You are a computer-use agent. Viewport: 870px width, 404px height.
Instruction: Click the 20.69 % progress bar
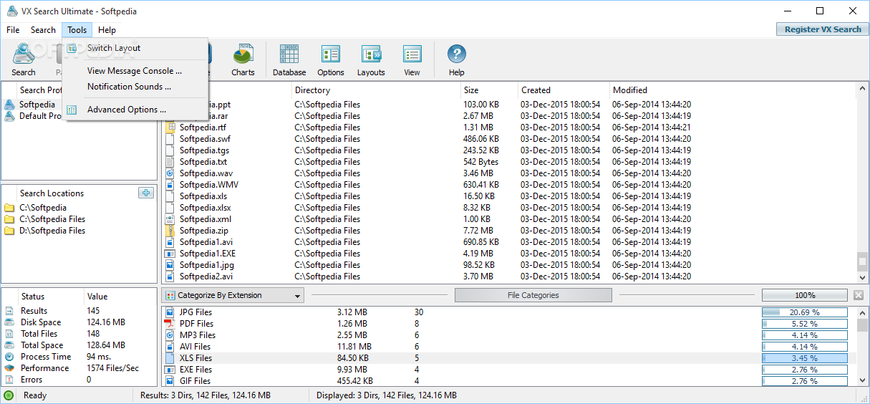click(x=805, y=312)
